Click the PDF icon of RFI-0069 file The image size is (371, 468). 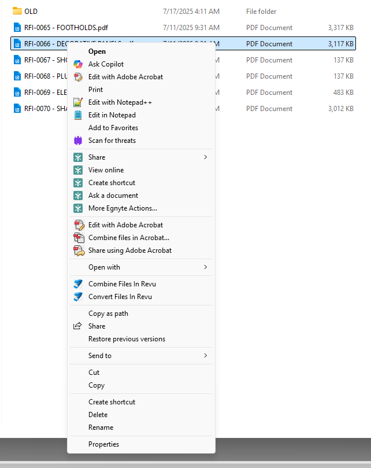17,93
